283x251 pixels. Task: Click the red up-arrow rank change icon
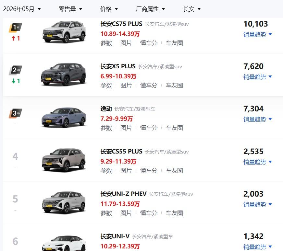tap(13, 38)
